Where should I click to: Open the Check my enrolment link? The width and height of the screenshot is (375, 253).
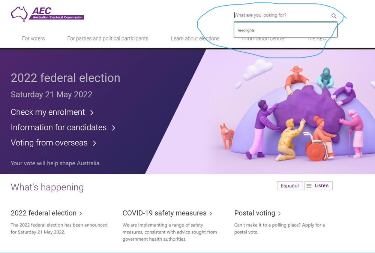[48, 112]
